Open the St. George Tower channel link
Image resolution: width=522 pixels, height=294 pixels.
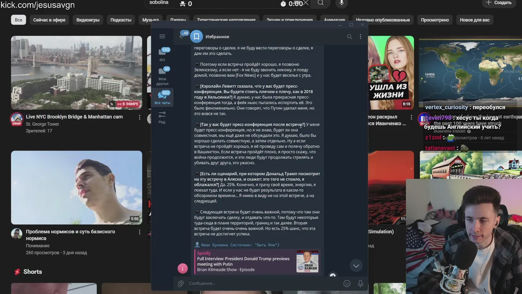coord(42,124)
